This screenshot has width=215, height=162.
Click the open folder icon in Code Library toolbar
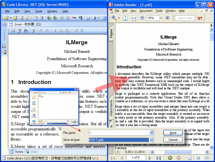(6, 18)
